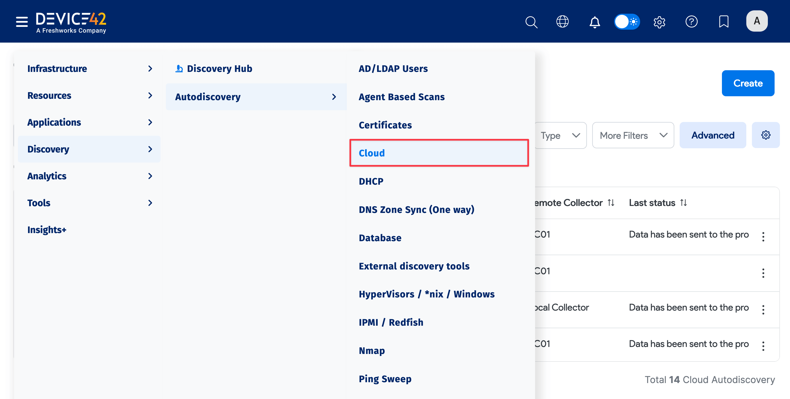This screenshot has height=399, width=790.
Task: Open help via the question mark
Action: [692, 22]
